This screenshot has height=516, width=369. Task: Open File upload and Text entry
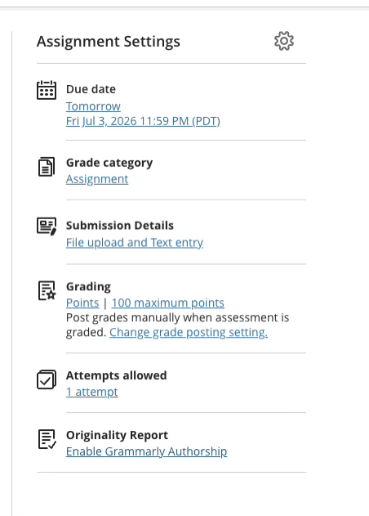coord(135,243)
